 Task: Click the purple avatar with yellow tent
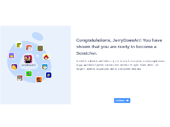coord(12,56)
